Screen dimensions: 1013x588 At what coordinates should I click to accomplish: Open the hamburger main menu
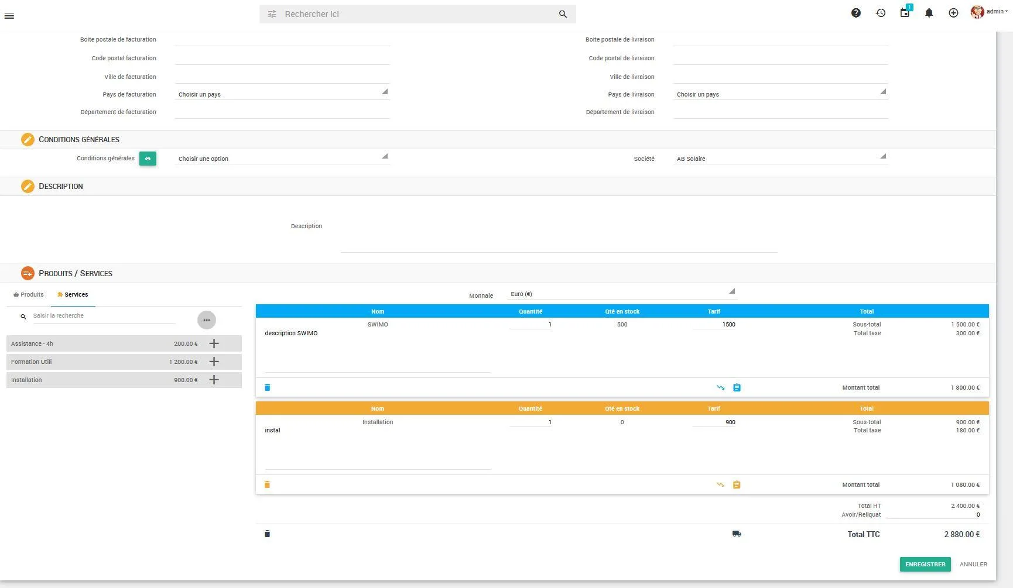[x=9, y=16]
